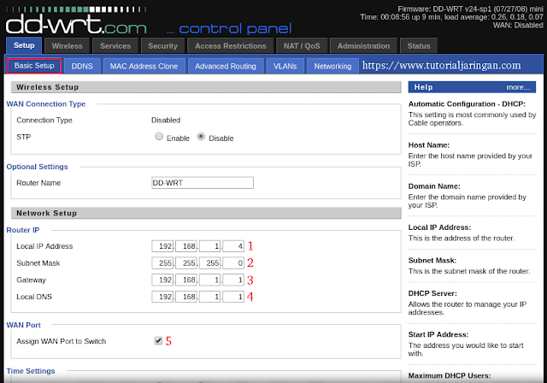
Task: Go to the Advanced Routing sub-tab
Action: [x=226, y=66]
